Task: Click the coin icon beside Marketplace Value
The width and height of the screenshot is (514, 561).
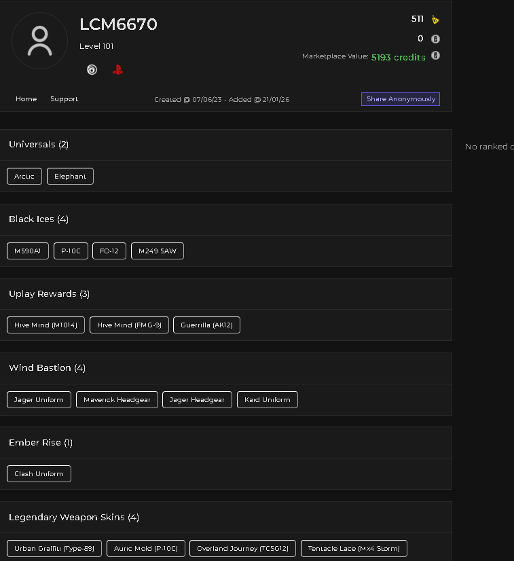Action: click(x=435, y=56)
